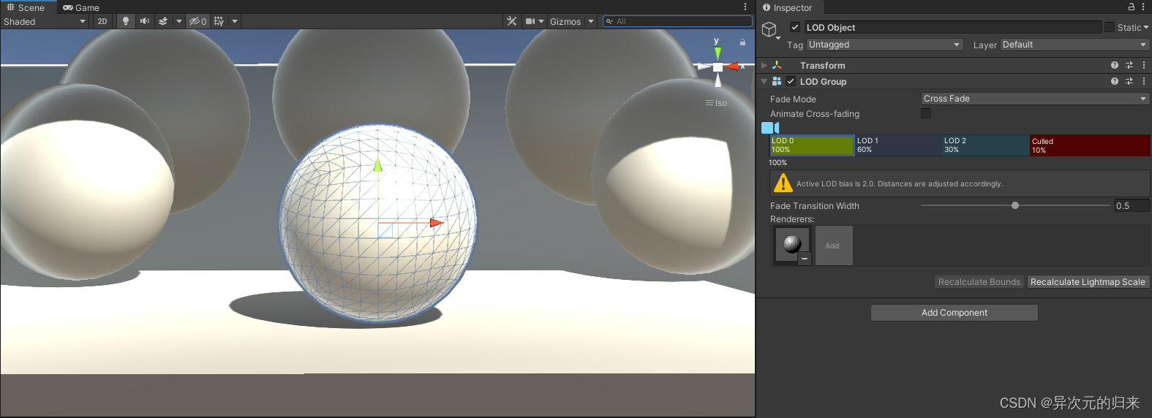Open the effects dropdown arrow
The width and height of the screenshot is (1152, 418).
coord(179,21)
